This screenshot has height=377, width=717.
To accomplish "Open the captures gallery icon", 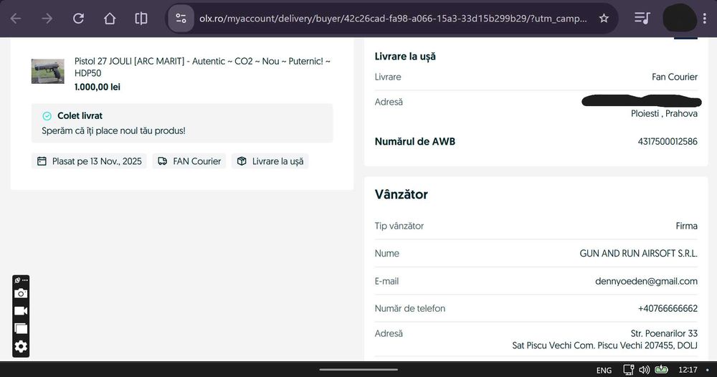I will click(21, 328).
